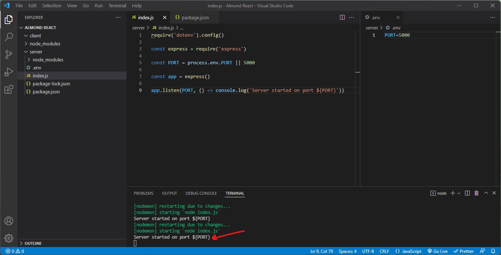Open the launch profile dropdown next to new terminal

point(459,193)
